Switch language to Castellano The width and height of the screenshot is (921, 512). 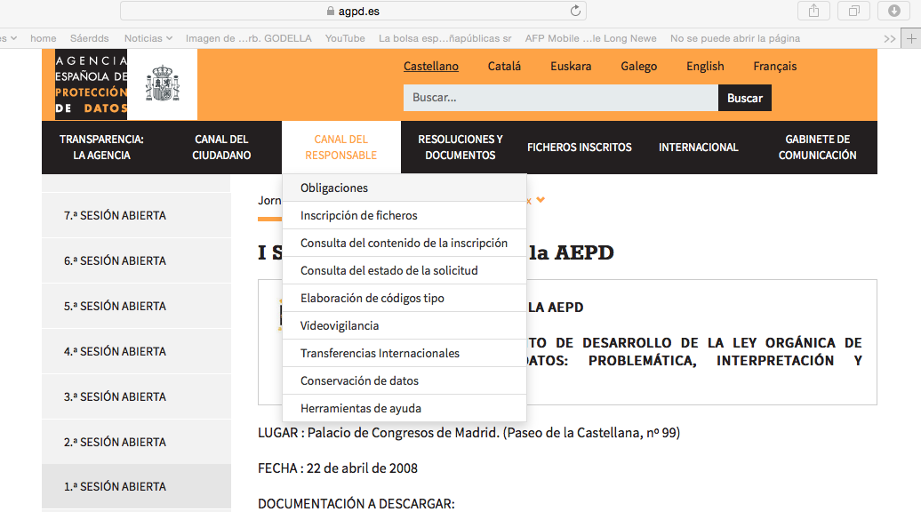coord(430,67)
